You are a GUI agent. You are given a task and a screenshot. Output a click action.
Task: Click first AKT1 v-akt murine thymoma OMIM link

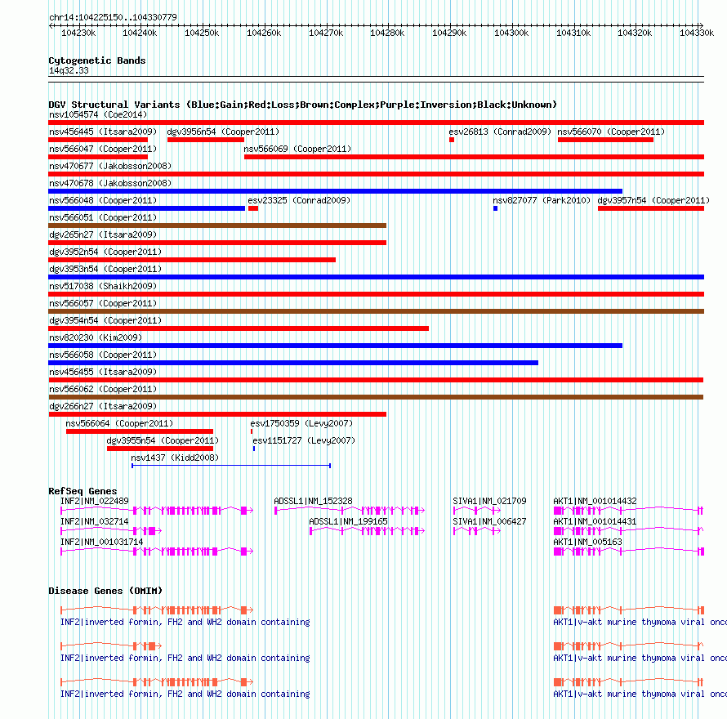click(x=640, y=622)
